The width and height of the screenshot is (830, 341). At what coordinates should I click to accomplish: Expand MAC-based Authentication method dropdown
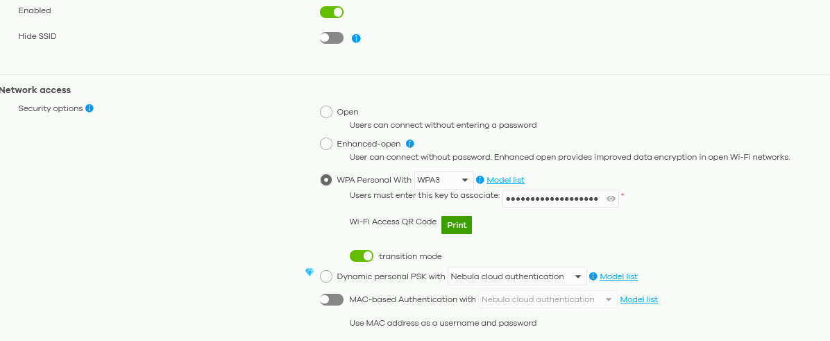[547, 299]
